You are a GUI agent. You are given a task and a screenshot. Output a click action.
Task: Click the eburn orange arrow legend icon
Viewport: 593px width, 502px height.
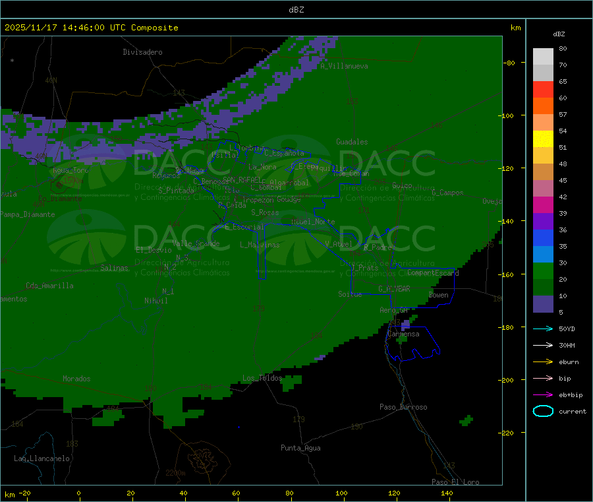543,361
